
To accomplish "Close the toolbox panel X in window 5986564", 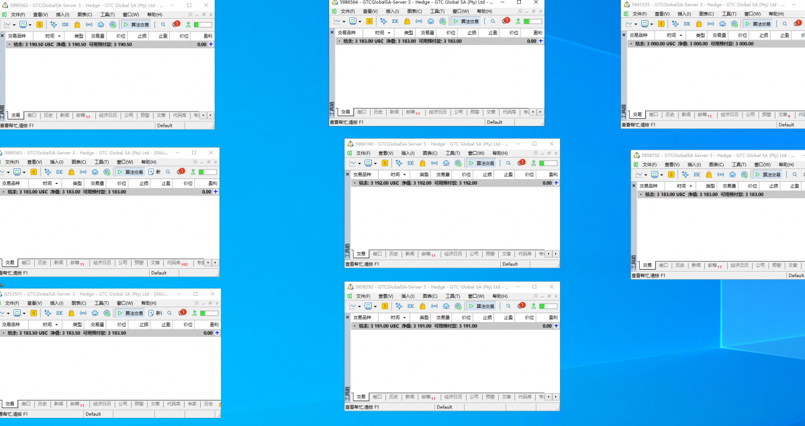I will click(x=332, y=32).
